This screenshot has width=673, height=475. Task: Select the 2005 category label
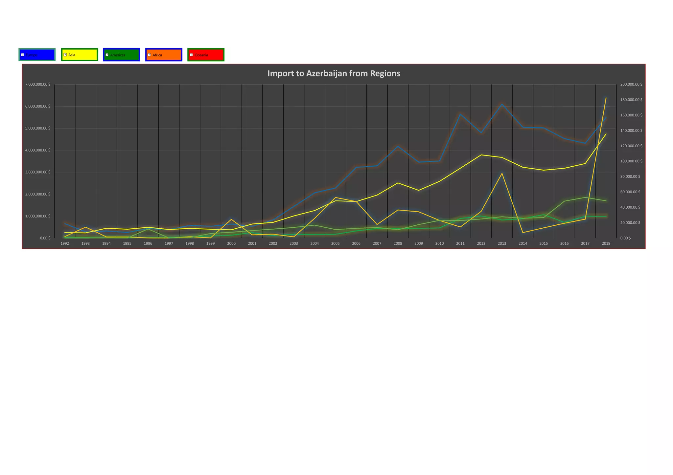pos(335,243)
